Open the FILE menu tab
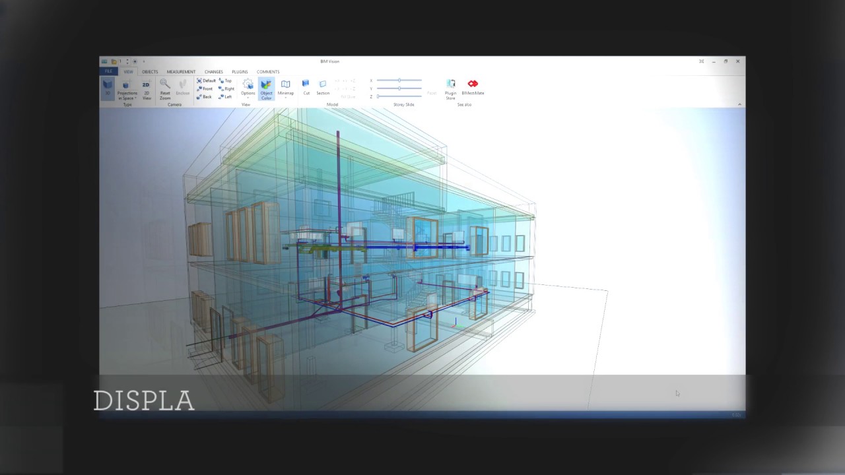This screenshot has height=475, width=845. click(x=108, y=71)
